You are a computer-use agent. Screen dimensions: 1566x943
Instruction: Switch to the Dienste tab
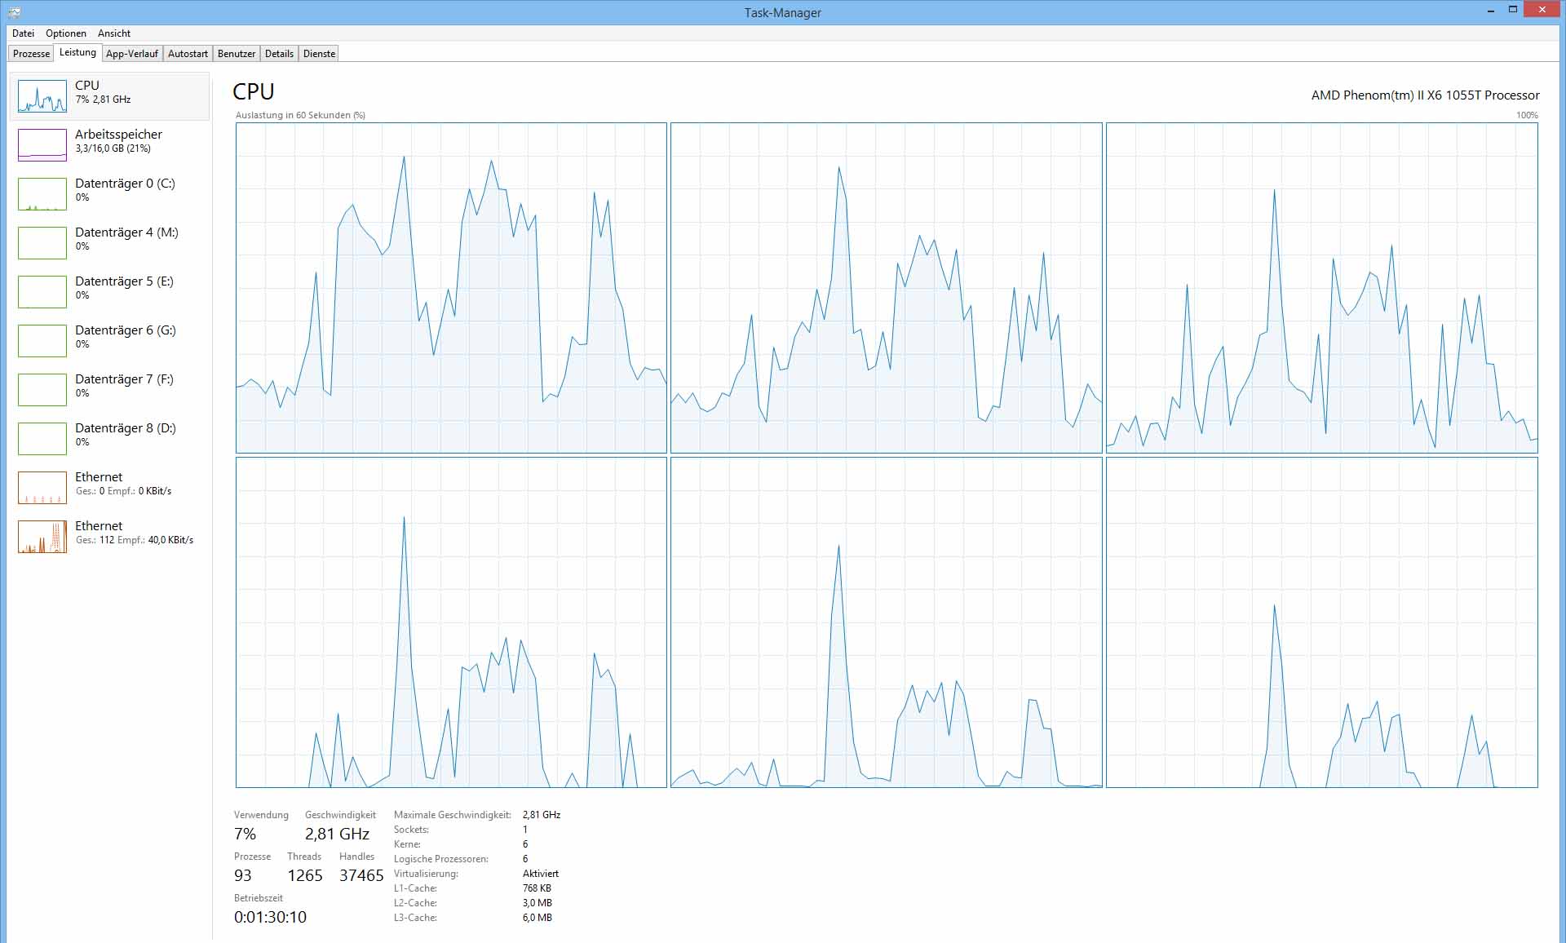coord(319,54)
